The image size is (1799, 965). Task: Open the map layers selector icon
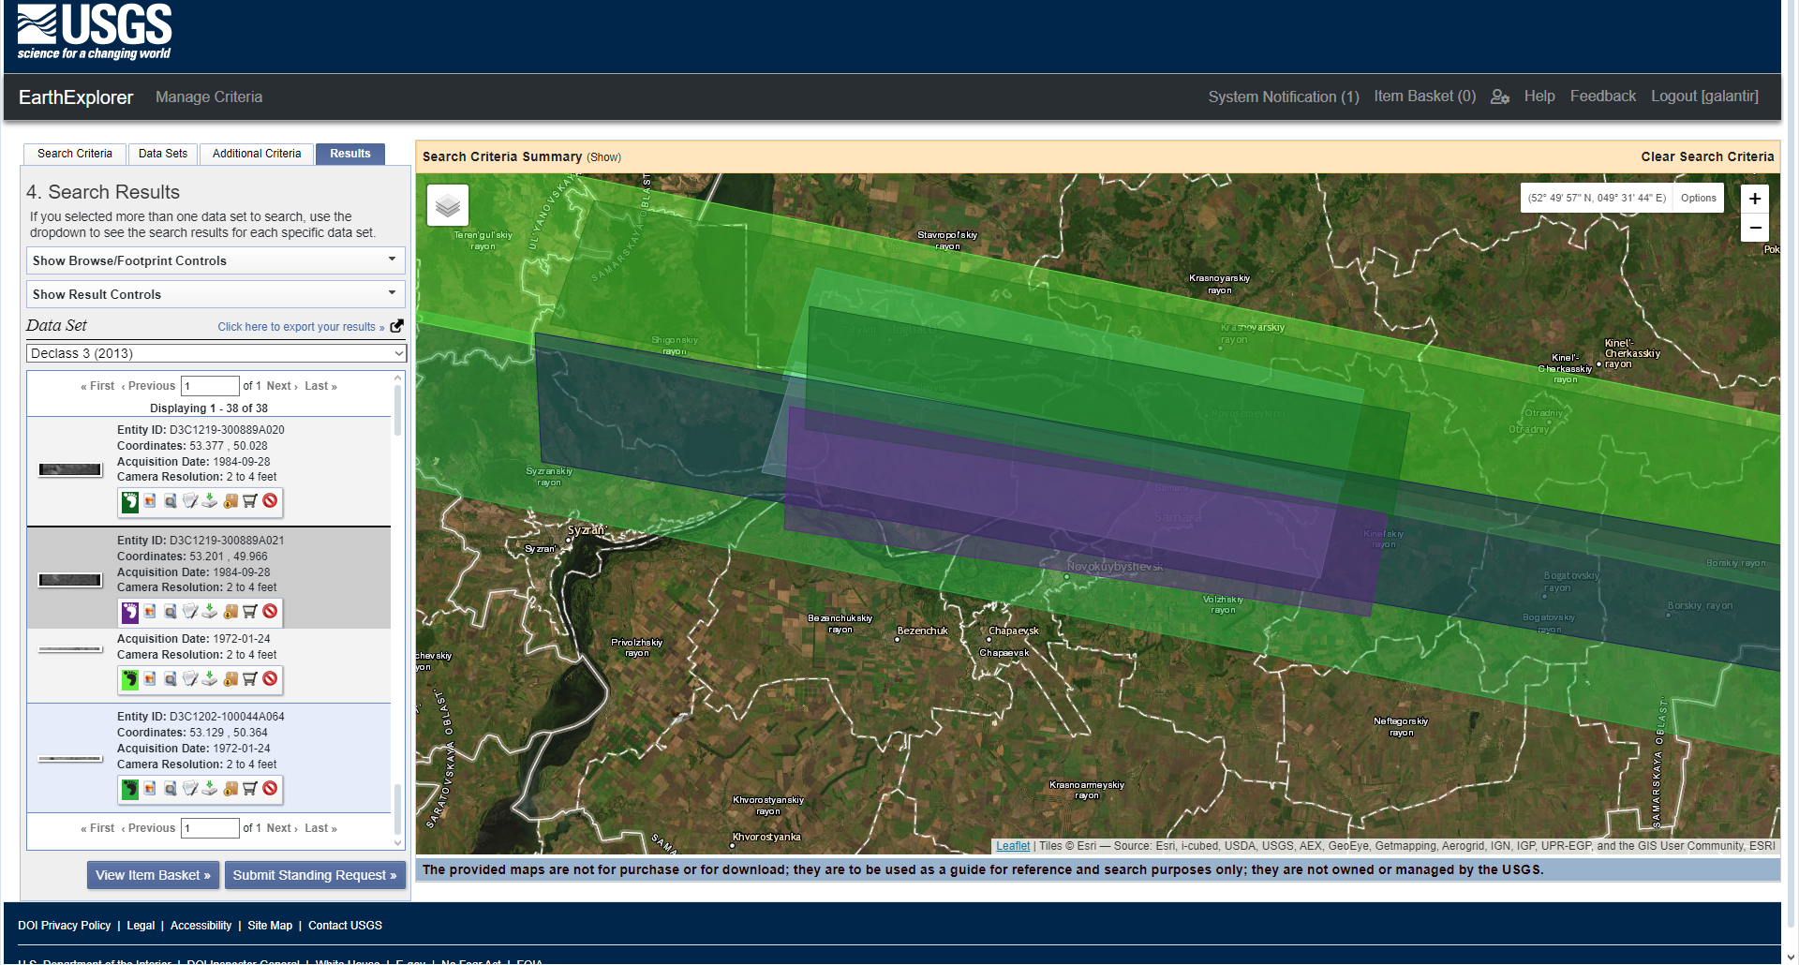click(x=447, y=204)
